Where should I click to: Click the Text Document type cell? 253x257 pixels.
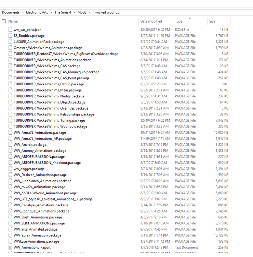click(x=186, y=247)
